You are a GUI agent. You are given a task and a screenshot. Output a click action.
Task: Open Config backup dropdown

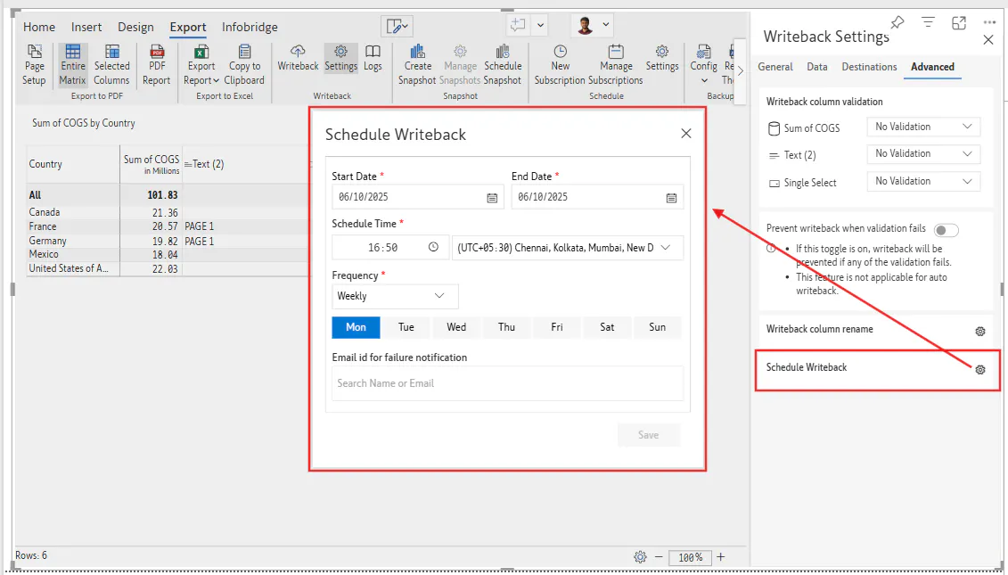pyautogui.click(x=704, y=65)
